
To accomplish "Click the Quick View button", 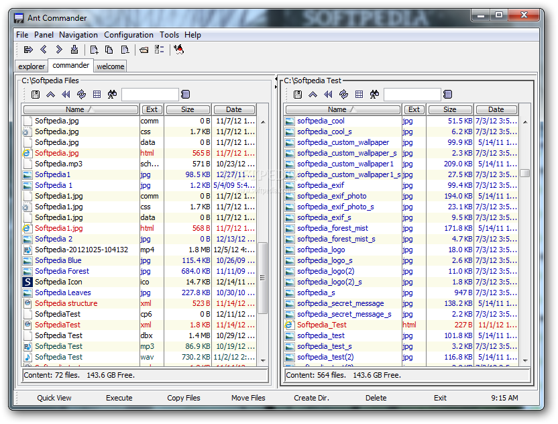I will click(54, 398).
